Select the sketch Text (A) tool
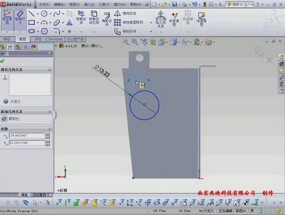Image resolution: width=285 pixels, height=215 pixels. (69, 22)
